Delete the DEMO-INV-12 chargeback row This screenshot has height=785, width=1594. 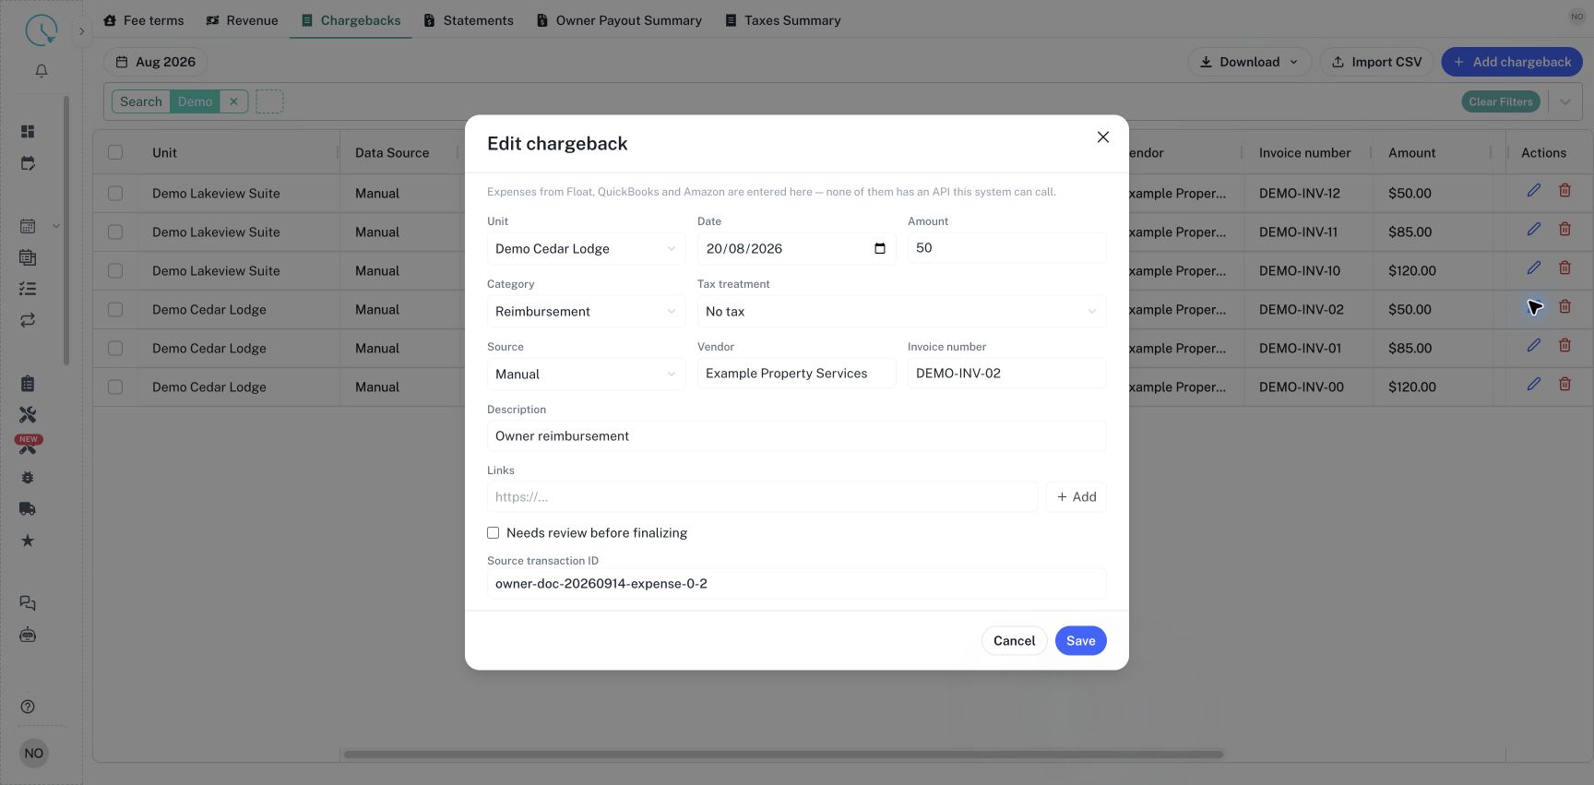(x=1565, y=190)
